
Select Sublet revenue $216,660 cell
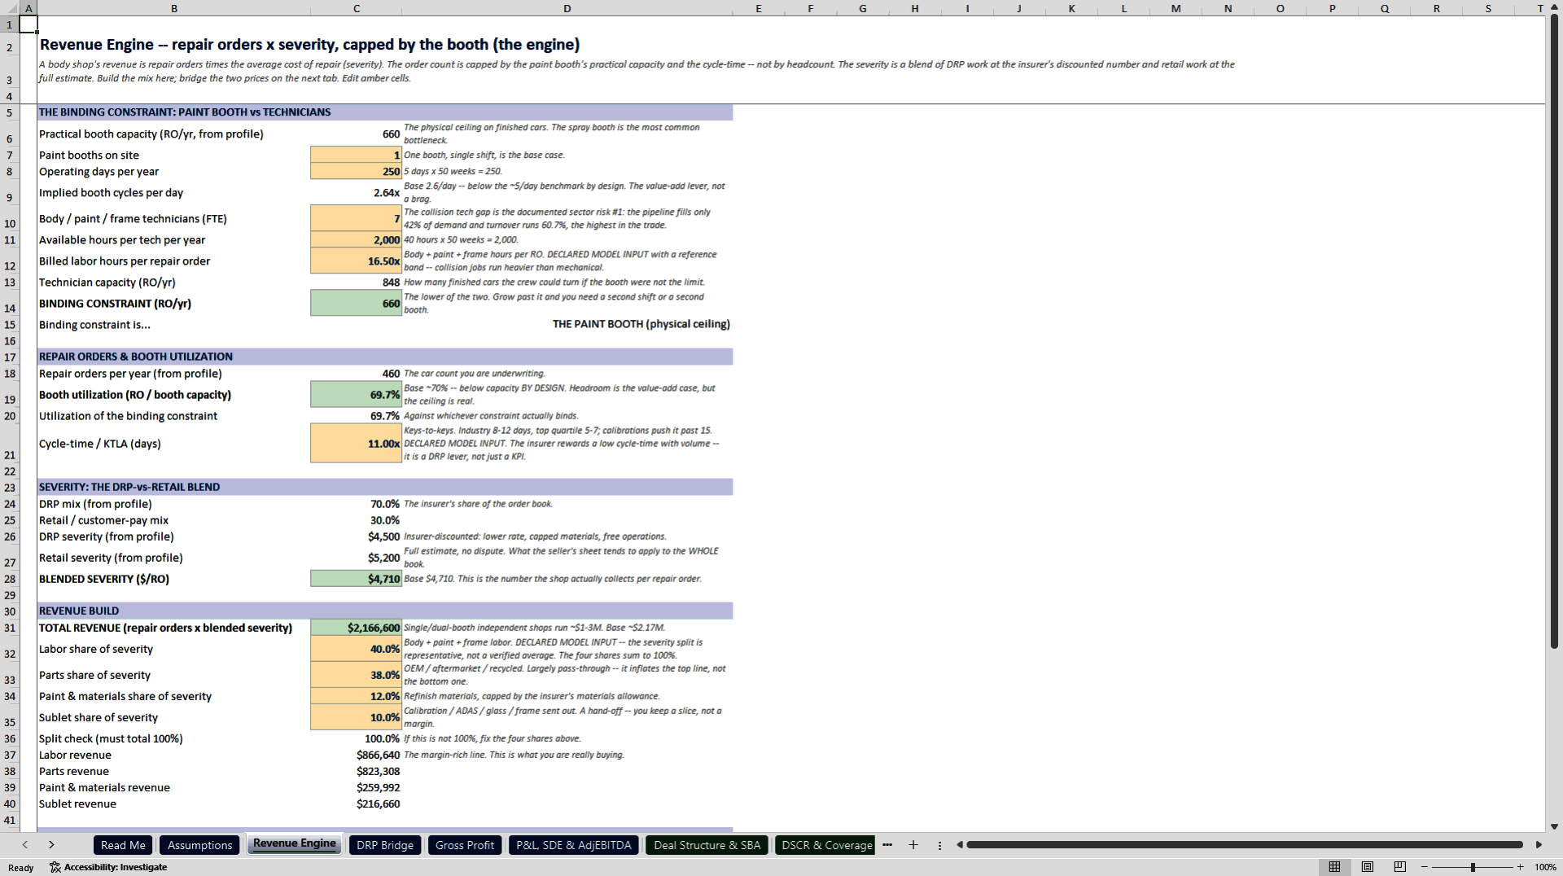(357, 804)
